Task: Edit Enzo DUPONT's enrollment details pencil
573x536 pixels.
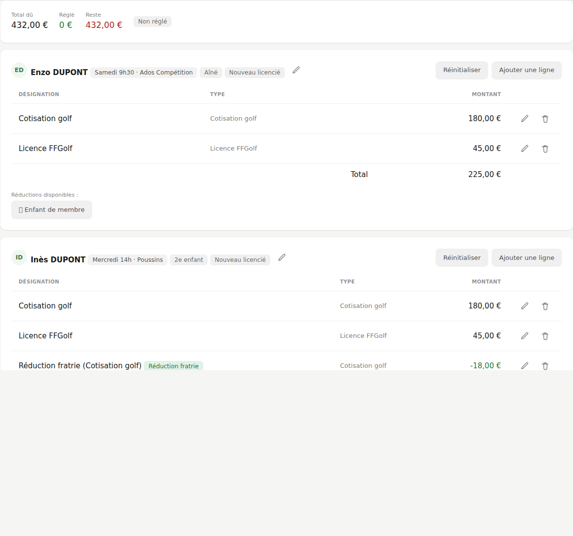Action: (296, 70)
